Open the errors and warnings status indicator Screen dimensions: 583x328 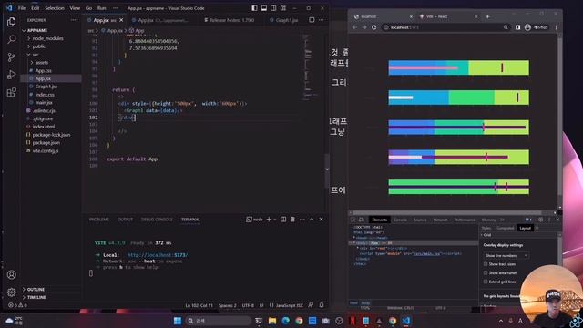click(17, 305)
